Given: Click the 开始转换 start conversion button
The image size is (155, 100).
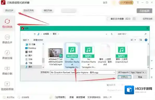Looking at the screenshot, I should (x=144, y=11).
